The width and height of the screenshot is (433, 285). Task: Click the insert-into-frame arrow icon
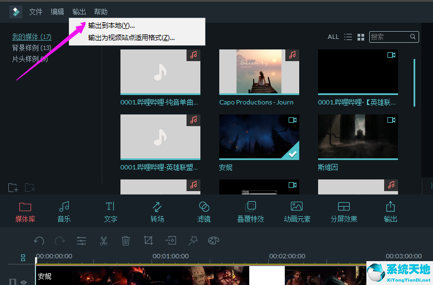click(170, 240)
